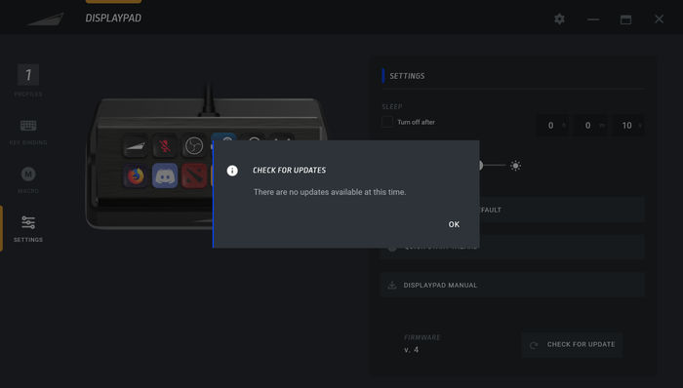The width and height of the screenshot is (683, 388).
Task: Click the Mountain logo key on DisplayPad
Action: [135, 146]
